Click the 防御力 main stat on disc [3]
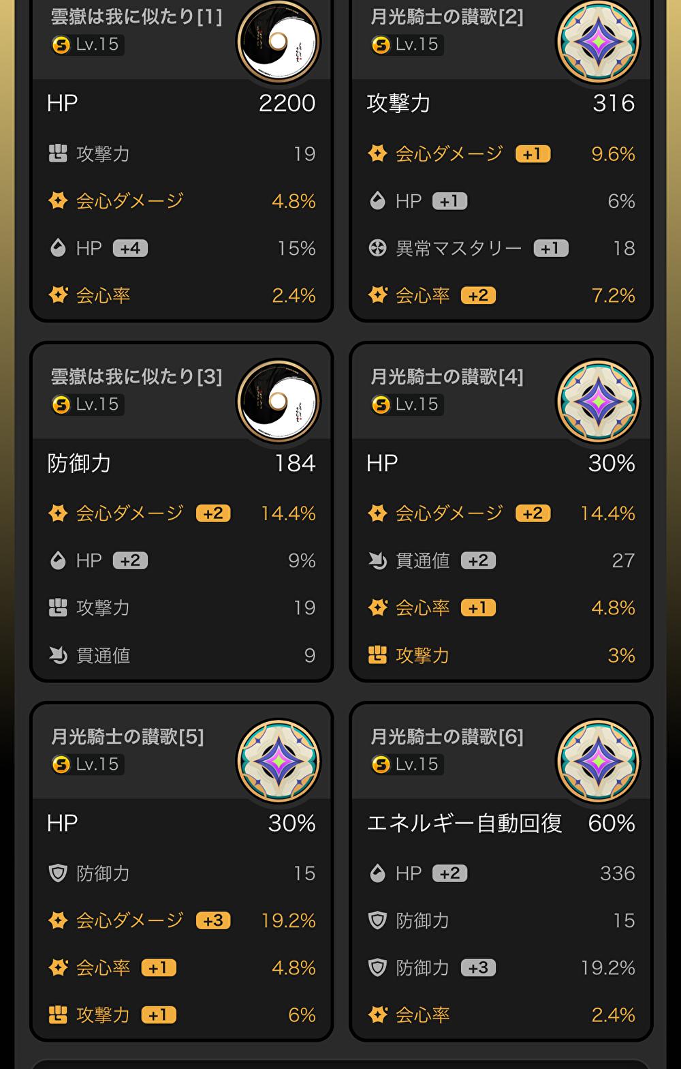This screenshot has height=1069, width=681. (79, 464)
